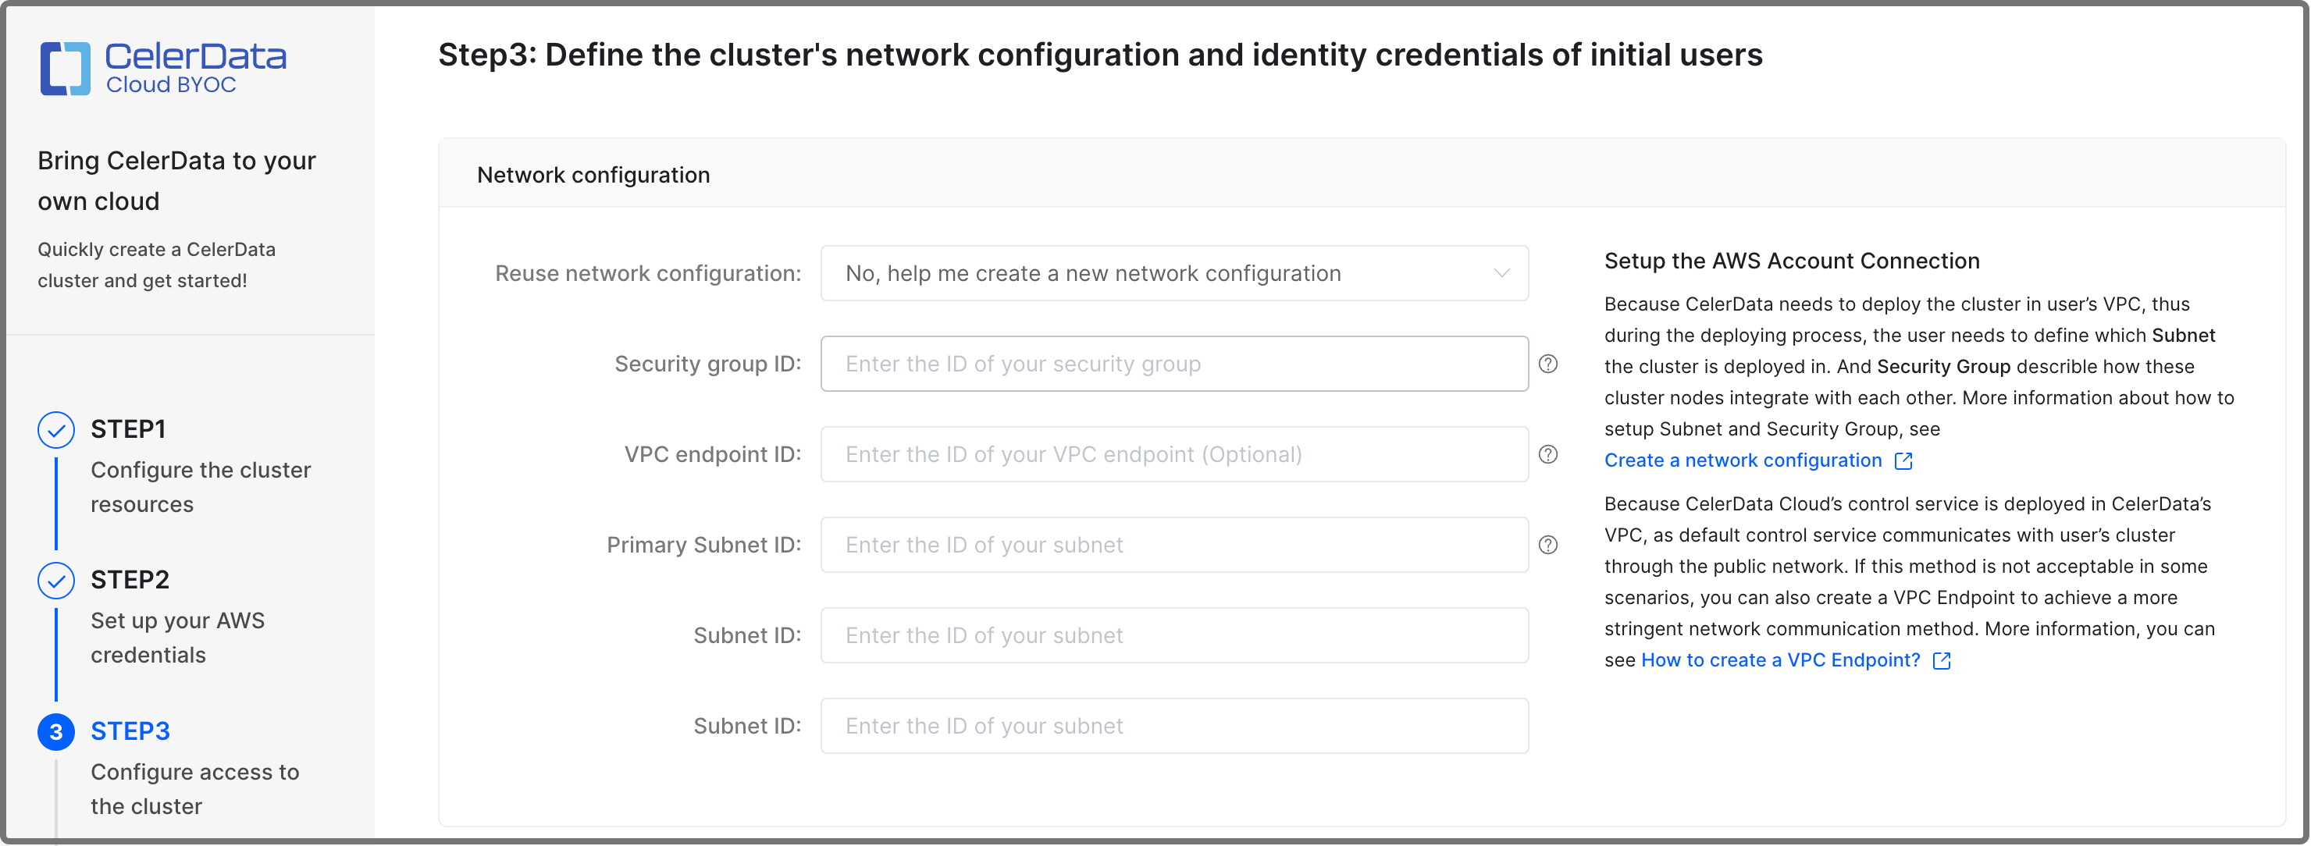Screen dimensions: 2311x846
Task: Click external link icon beside network configuration link
Action: tap(1903, 461)
